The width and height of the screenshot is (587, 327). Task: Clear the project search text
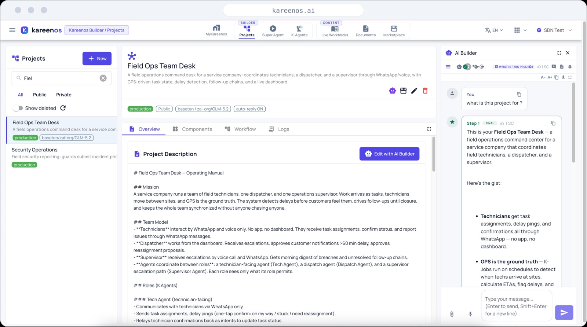click(103, 78)
